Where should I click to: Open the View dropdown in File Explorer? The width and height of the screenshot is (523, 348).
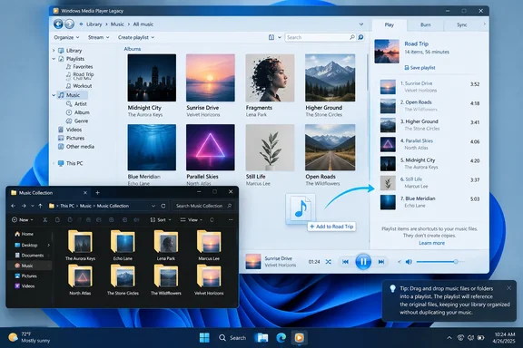[191, 220]
